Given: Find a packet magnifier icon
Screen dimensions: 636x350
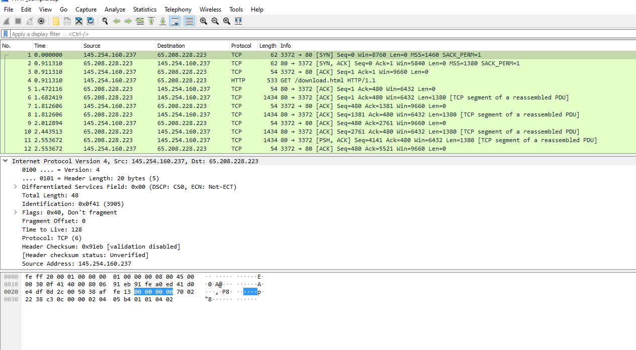Looking at the screenshot, I should (105, 21).
